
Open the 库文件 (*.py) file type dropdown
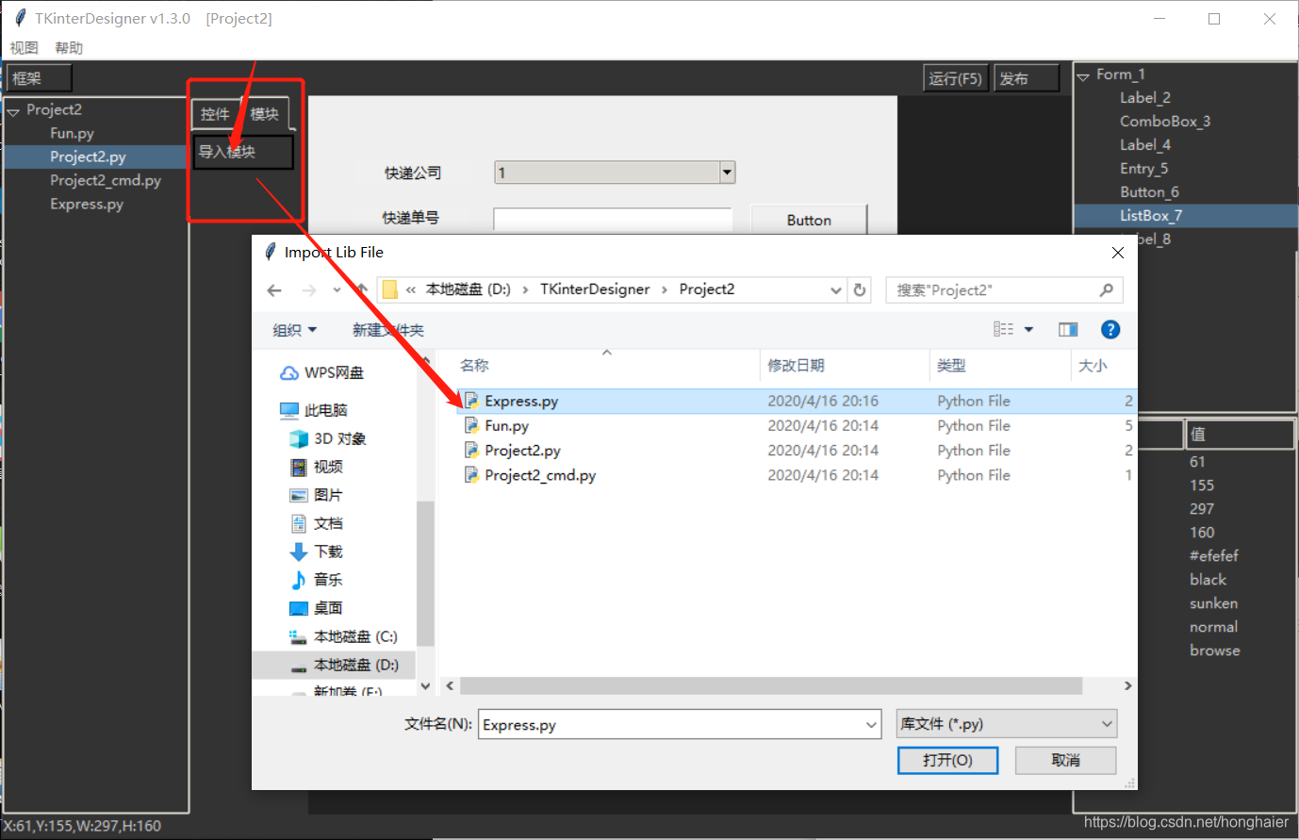1006,724
